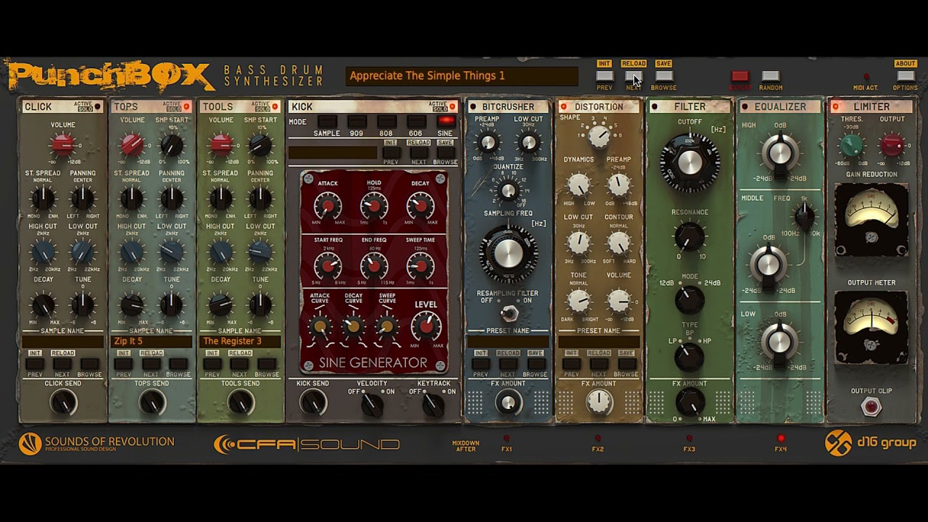Click the red EXPORT button
The width and height of the screenshot is (928, 522).
(739, 76)
